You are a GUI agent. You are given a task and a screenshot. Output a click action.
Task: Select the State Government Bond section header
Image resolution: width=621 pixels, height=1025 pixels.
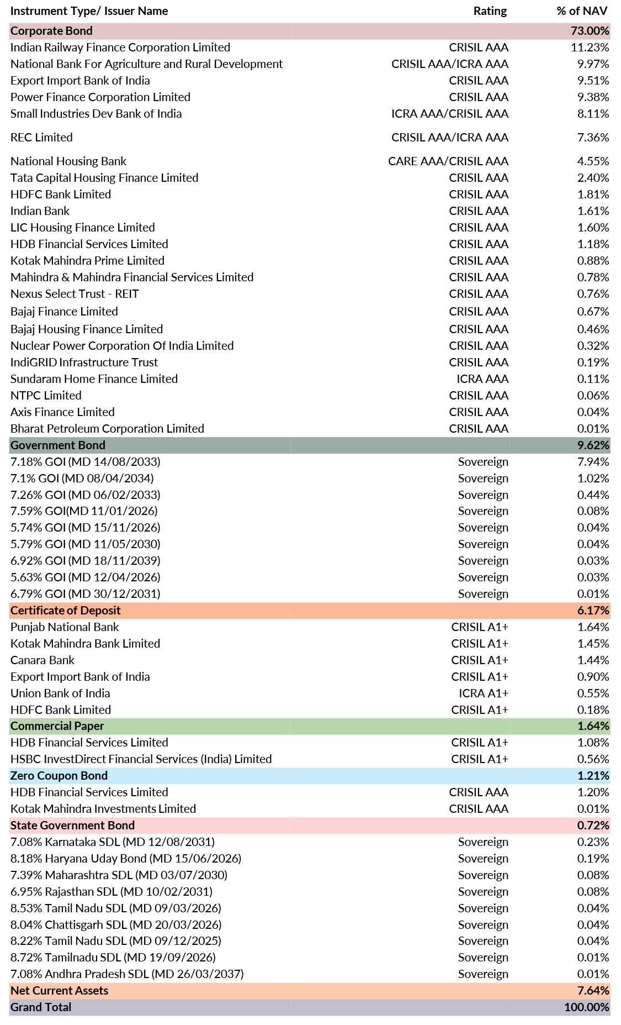pyautogui.click(x=72, y=826)
